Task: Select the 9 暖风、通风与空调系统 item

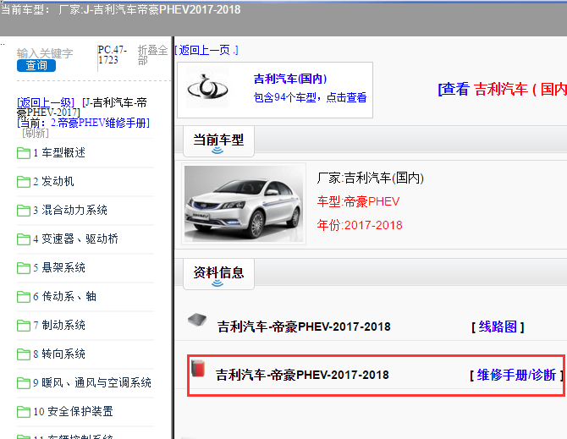Action: pos(92,382)
